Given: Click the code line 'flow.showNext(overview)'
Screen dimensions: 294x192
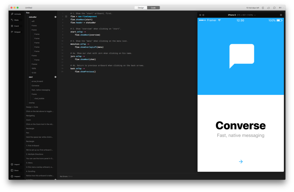Looking at the screenshot, I should click(88, 35).
